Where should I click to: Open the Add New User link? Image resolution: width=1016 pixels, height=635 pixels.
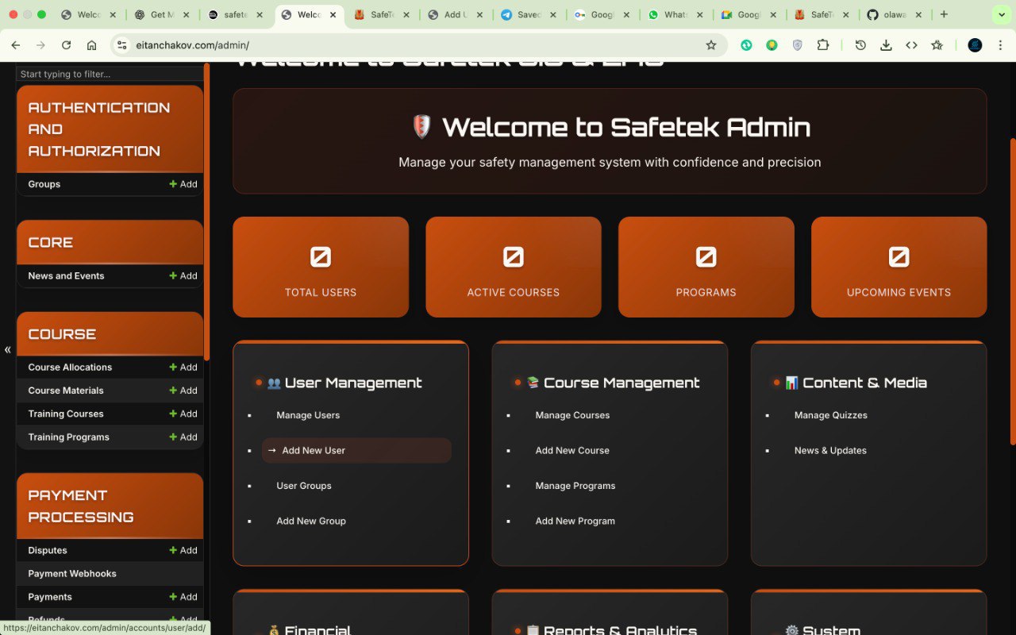[314, 451]
